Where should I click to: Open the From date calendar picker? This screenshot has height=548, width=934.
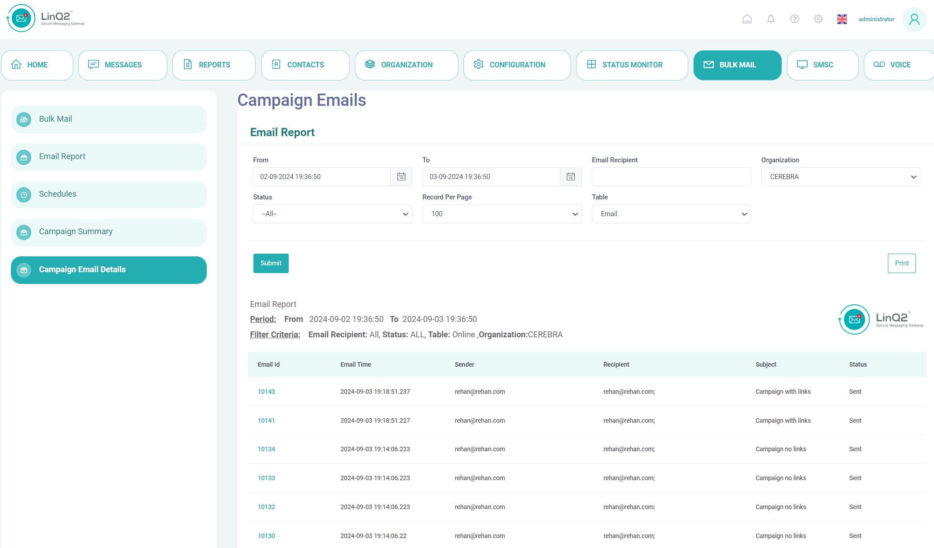[401, 177]
